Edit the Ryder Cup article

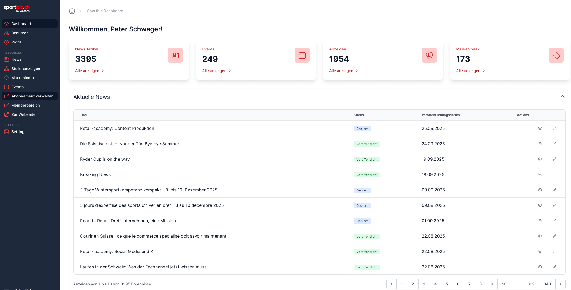point(554,159)
